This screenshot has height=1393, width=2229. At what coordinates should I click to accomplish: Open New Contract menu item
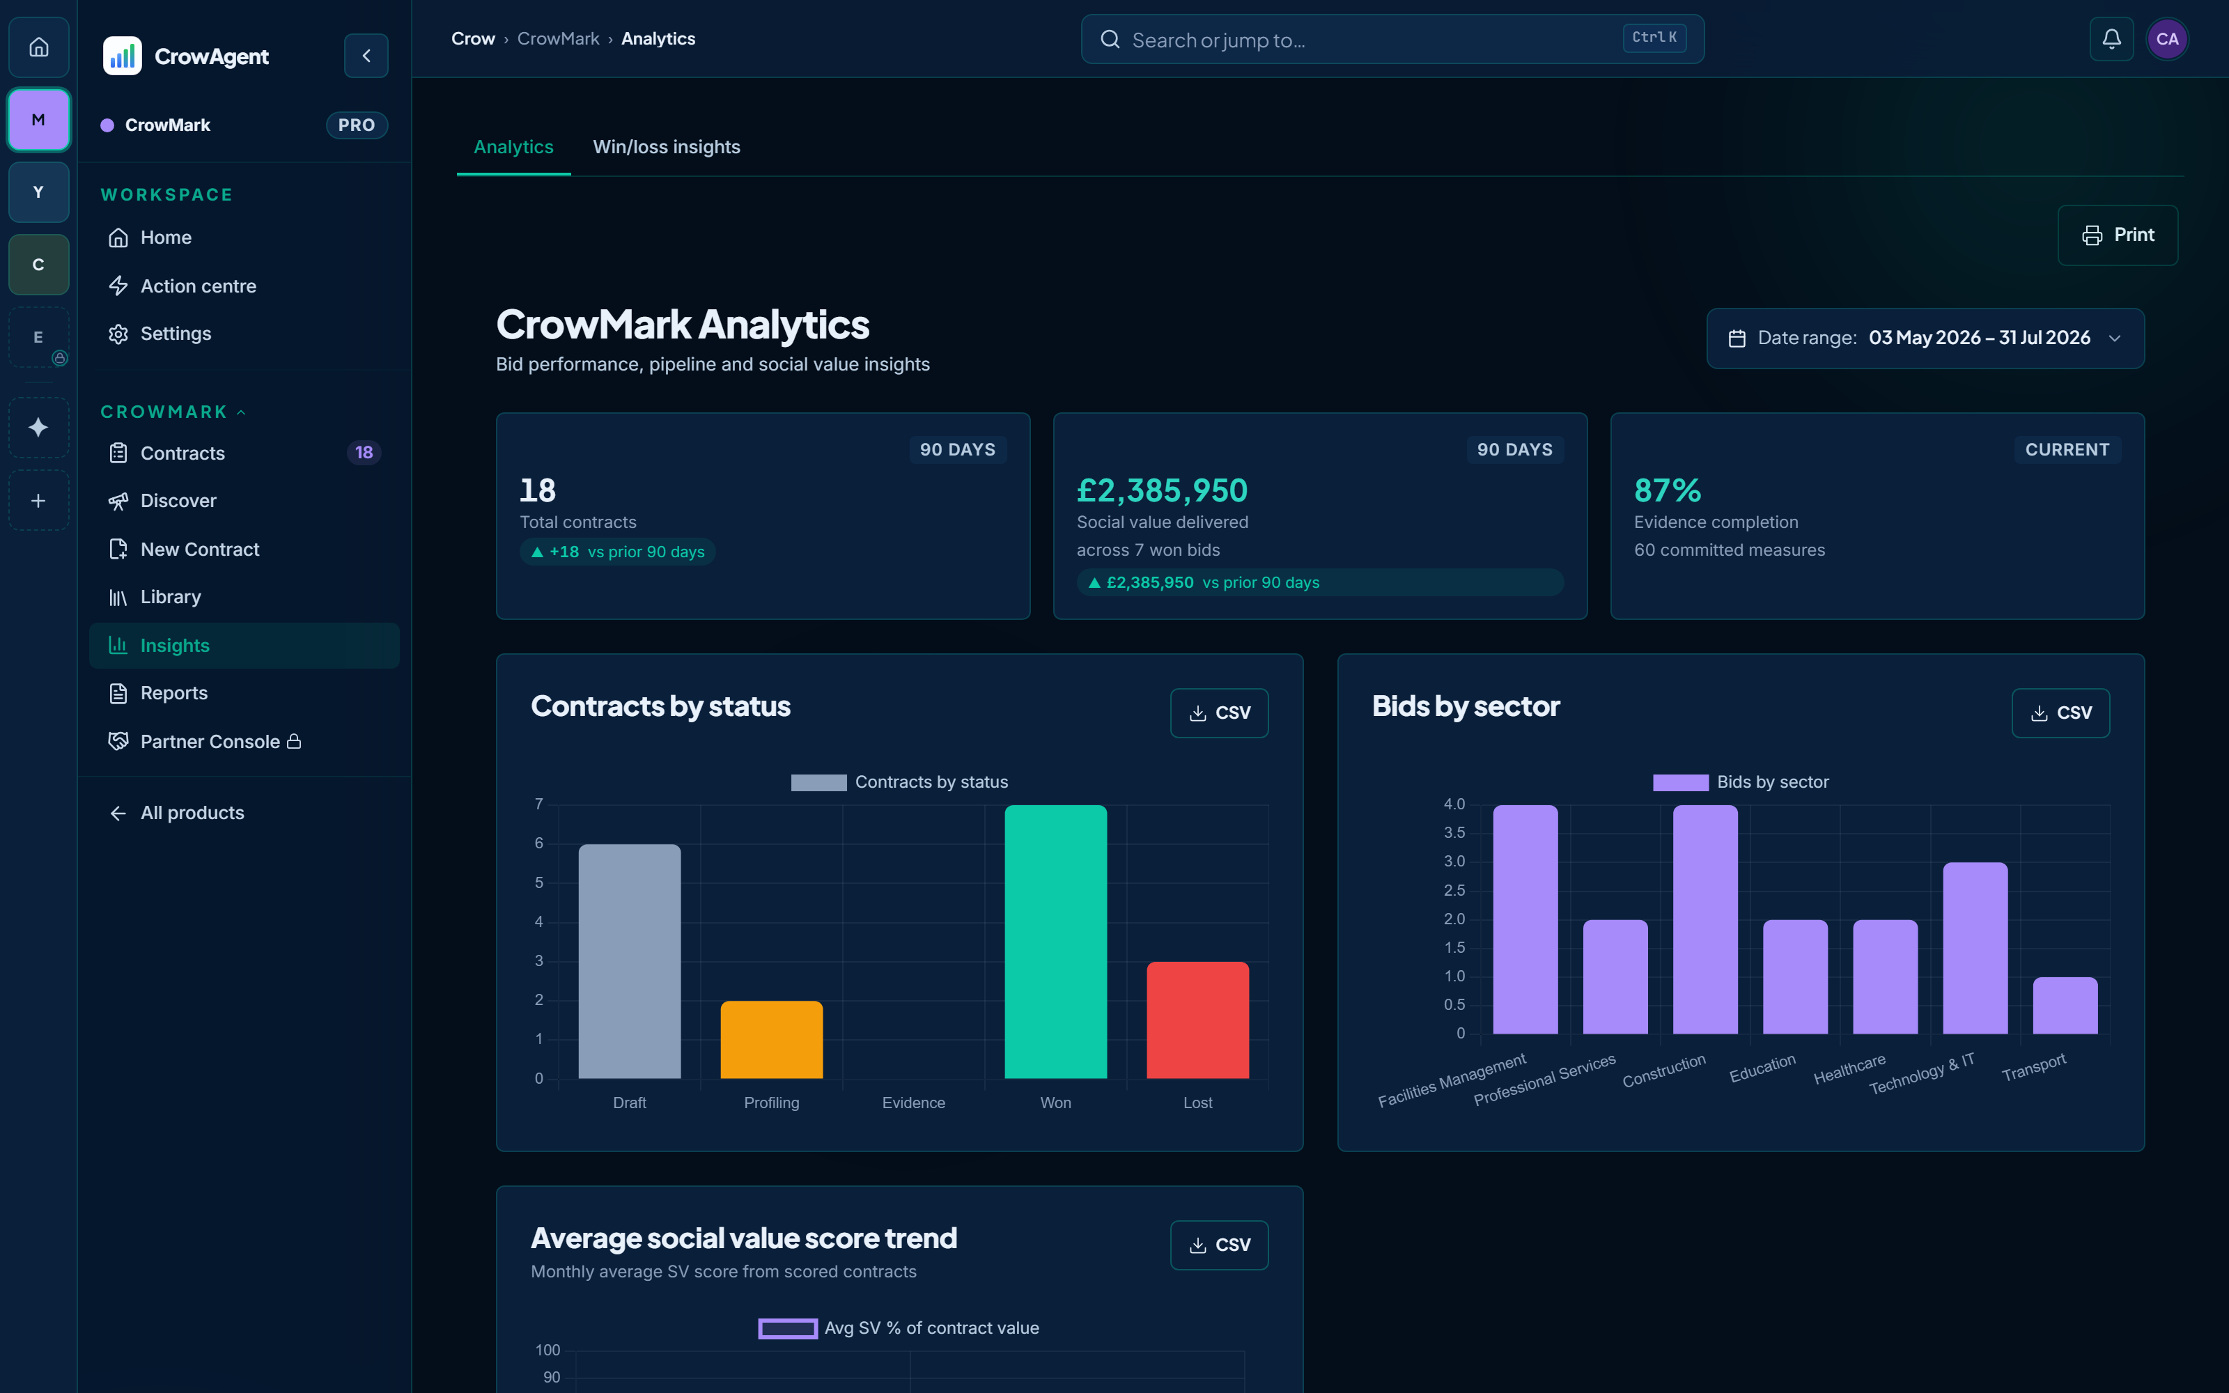[244, 549]
